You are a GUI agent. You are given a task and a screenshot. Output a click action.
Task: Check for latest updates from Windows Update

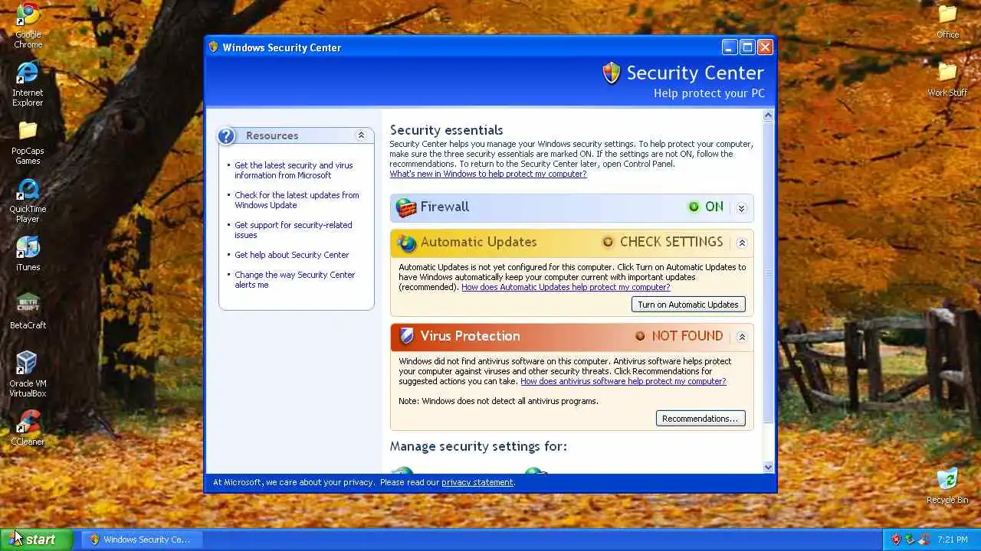(x=297, y=200)
